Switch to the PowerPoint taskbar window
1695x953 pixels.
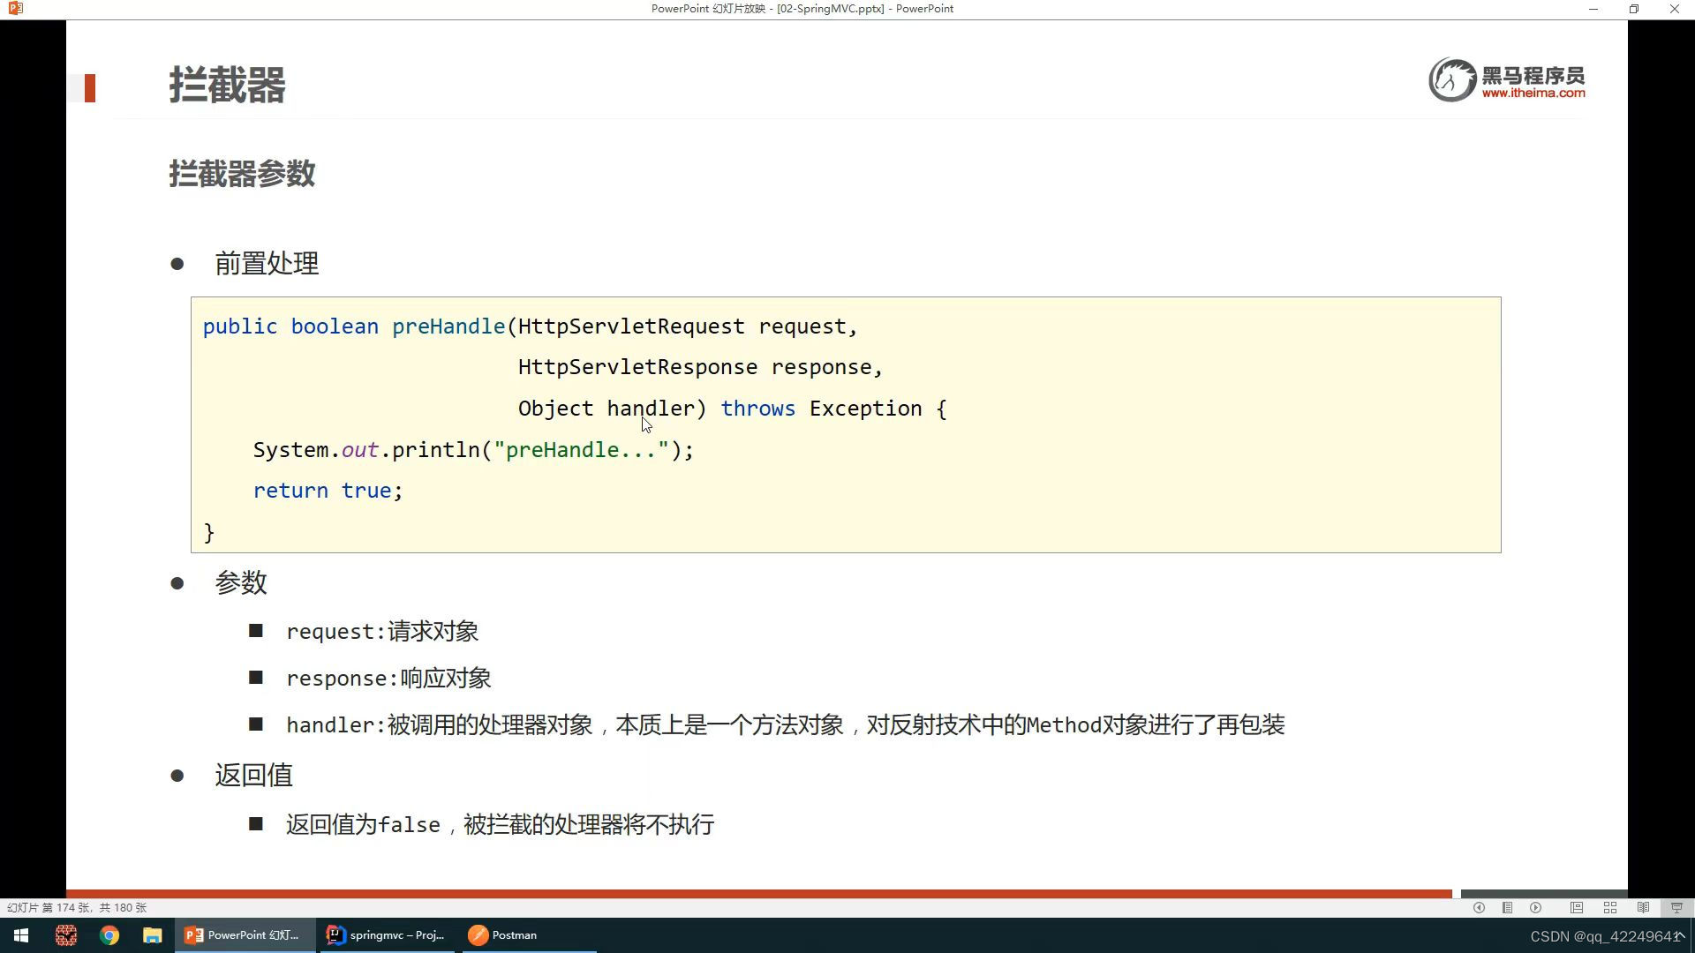coord(245,935)
